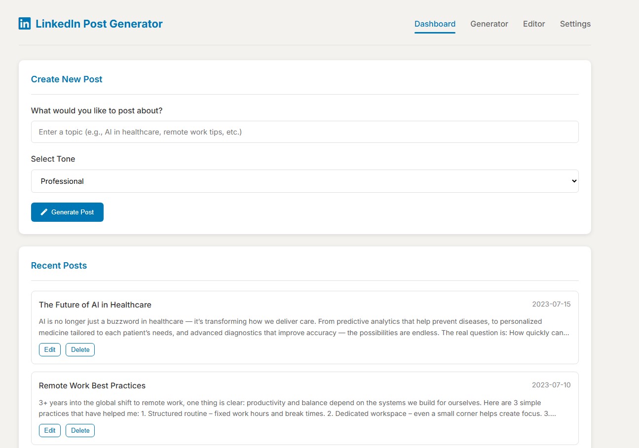Click the "What would you like to post about?" label
This screenshot has height=448, width=639.
coord(97,110)
